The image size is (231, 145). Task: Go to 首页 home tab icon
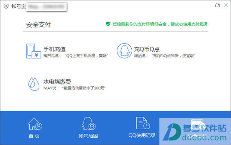click(35, 124)
